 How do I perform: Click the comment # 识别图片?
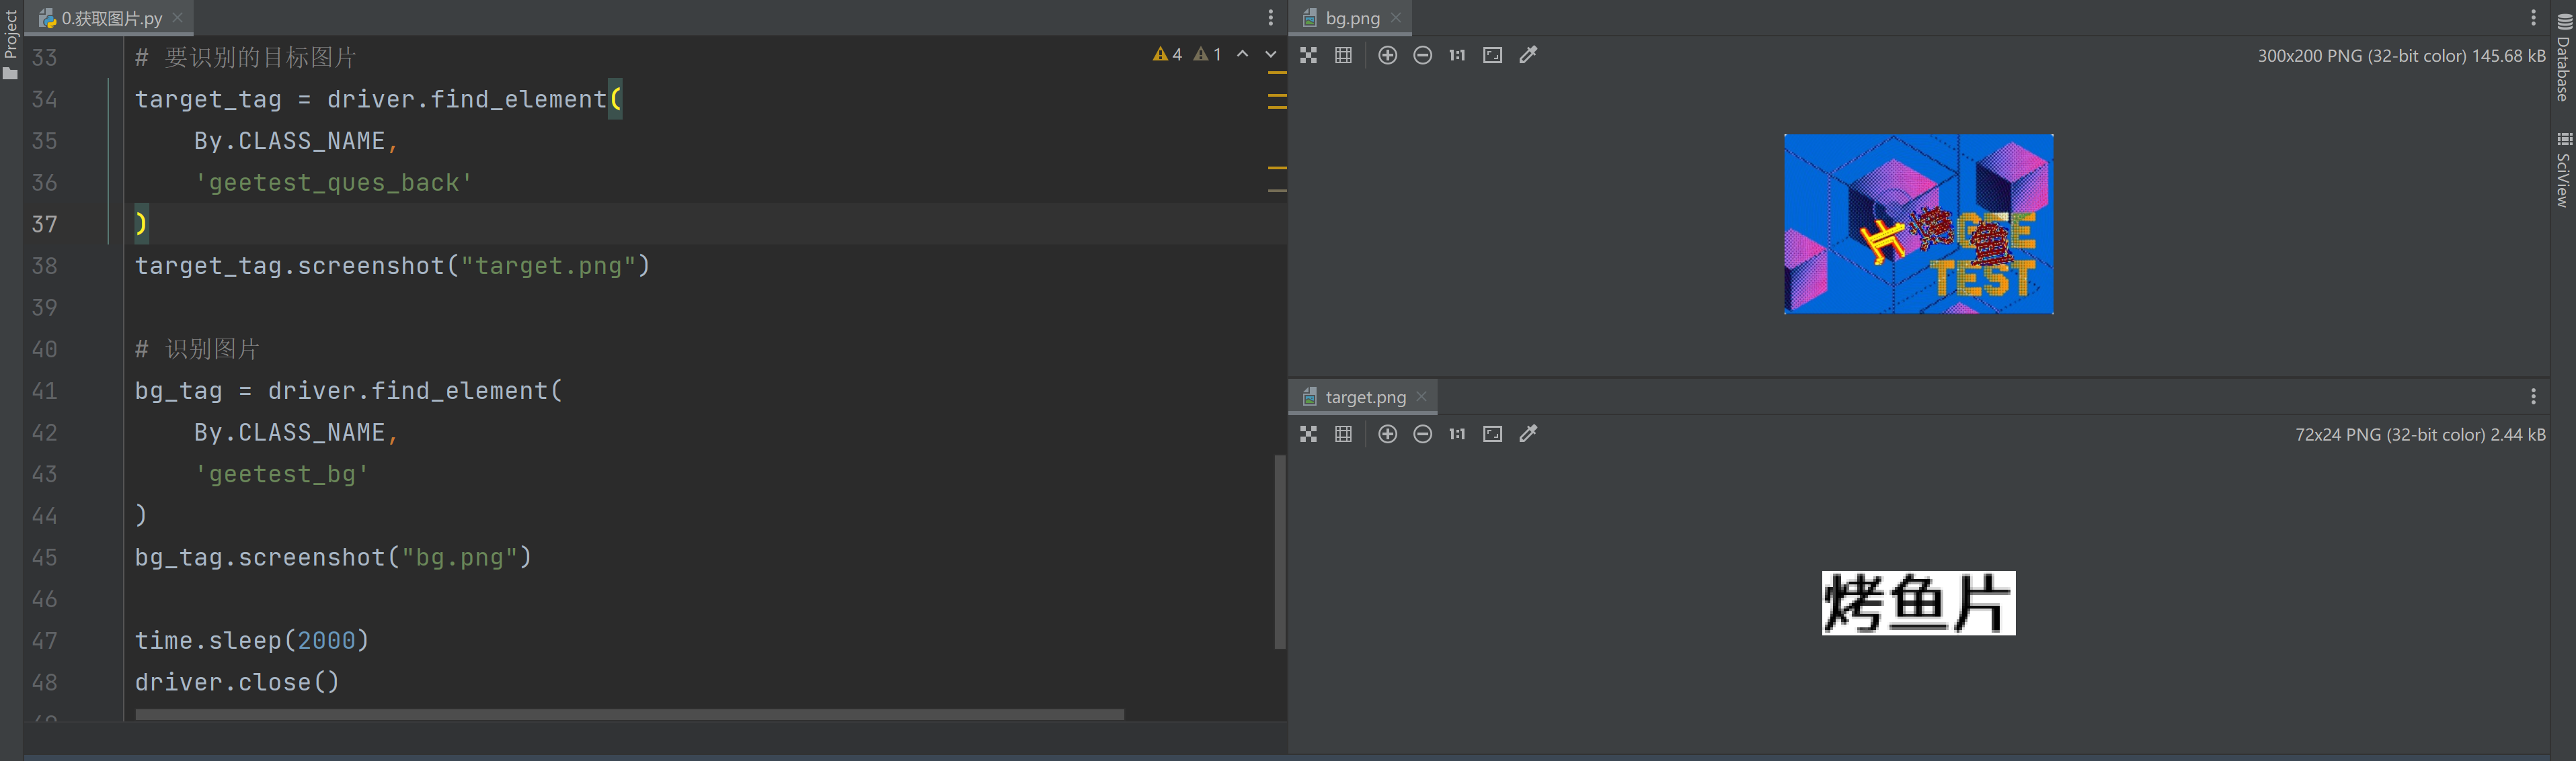197,349
